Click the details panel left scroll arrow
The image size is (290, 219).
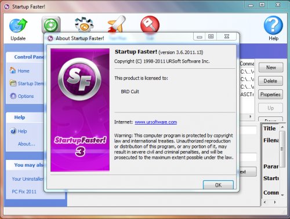(x=265, y=202)
